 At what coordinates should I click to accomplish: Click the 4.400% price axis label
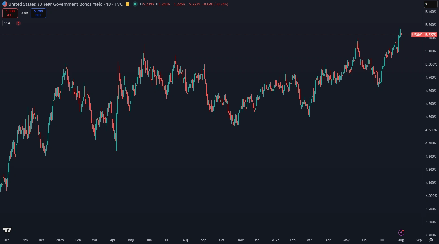tap(431, 143)
